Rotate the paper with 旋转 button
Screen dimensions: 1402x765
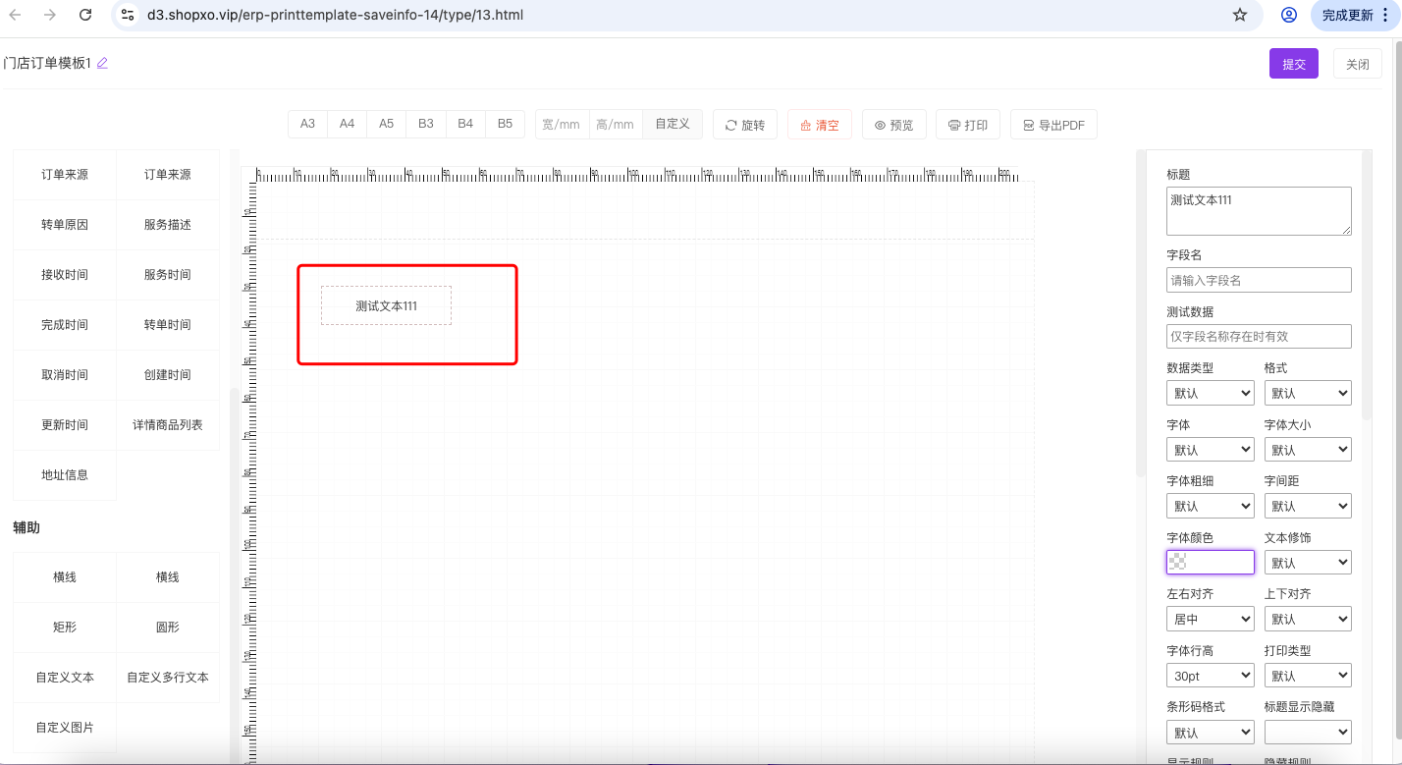coord(745,125)
